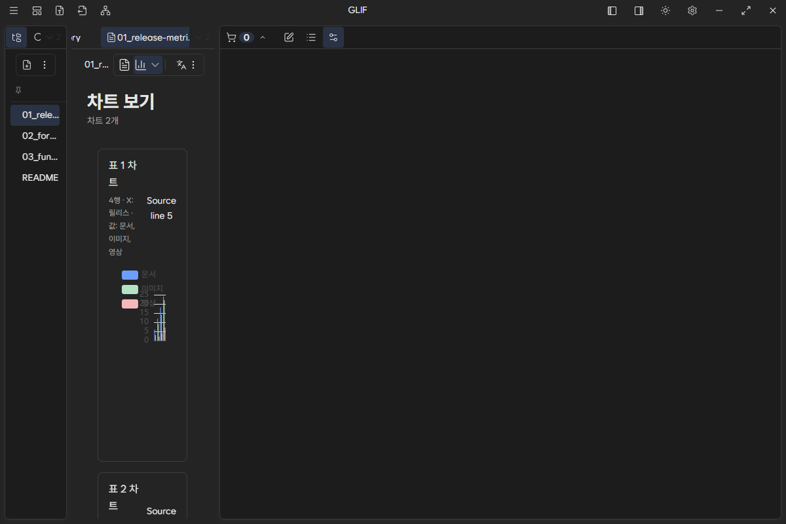Click the green 이미지 legend swatch
The height and width of the screenshot is (524, 786).
(130, 289)
